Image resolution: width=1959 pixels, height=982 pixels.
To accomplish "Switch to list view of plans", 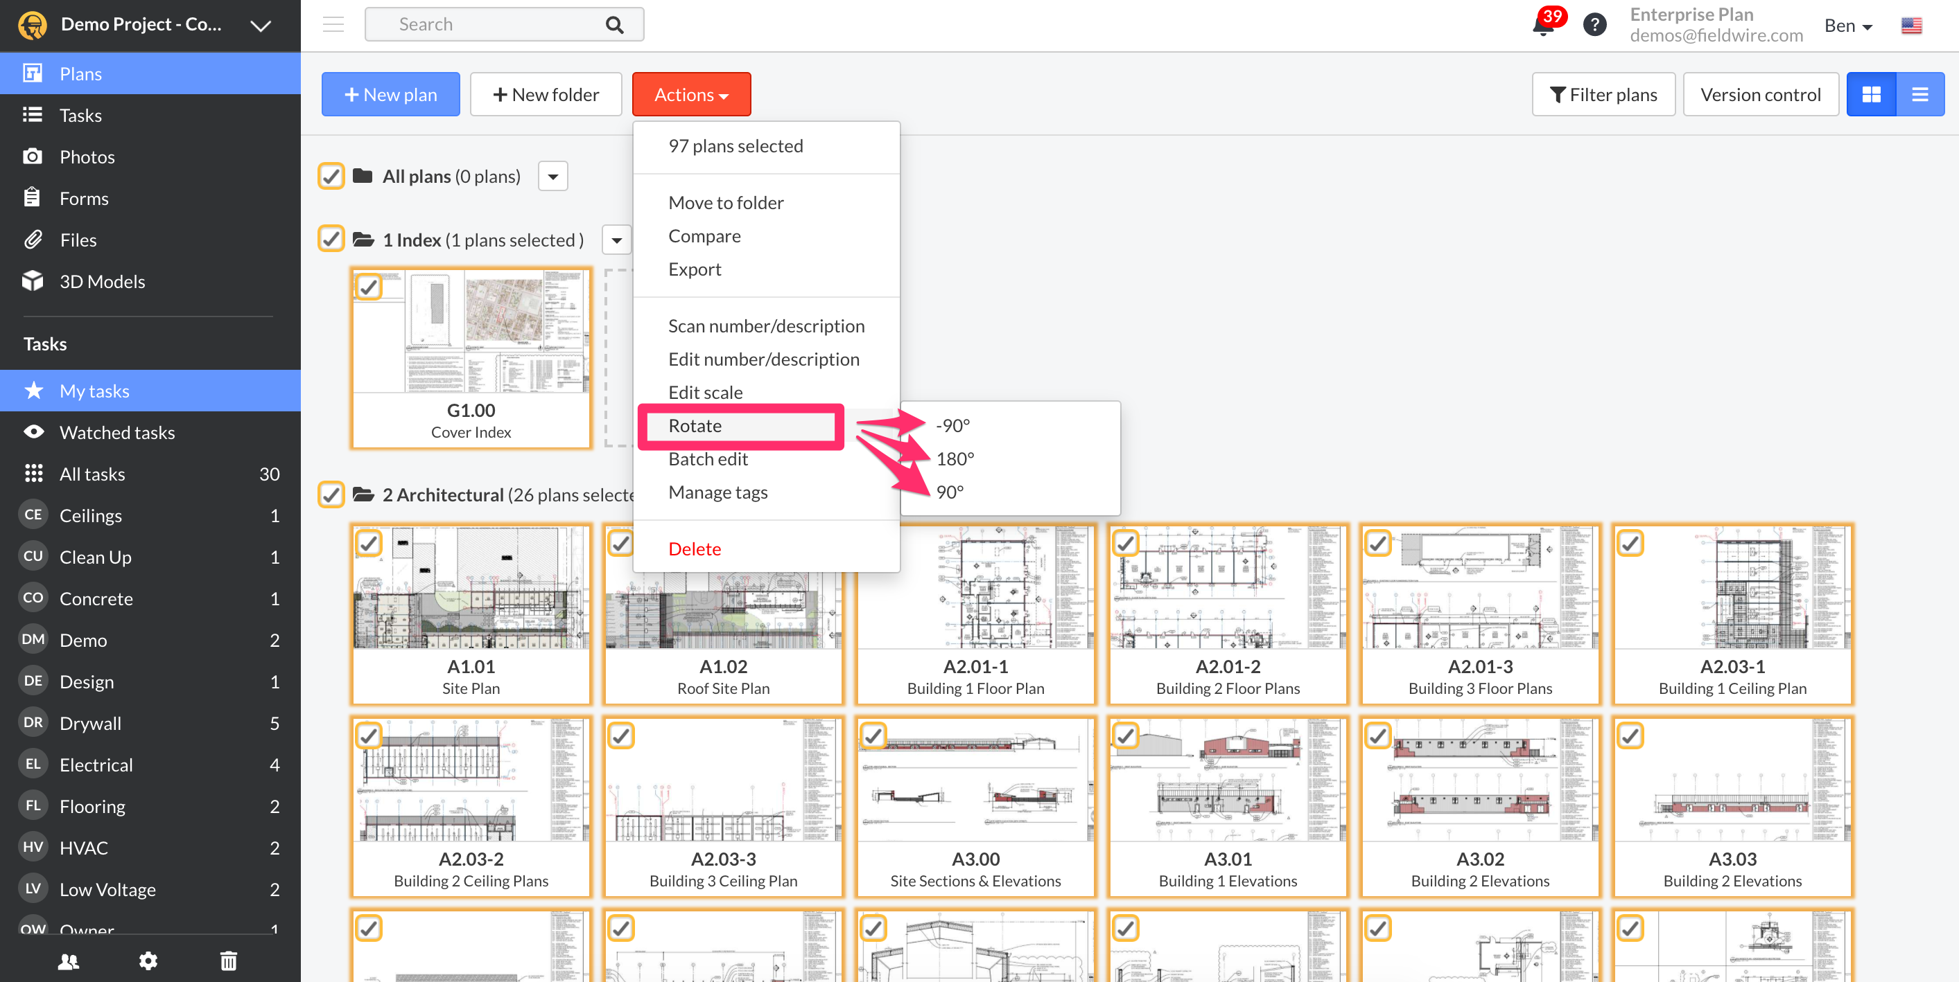I will [1919, 93].
